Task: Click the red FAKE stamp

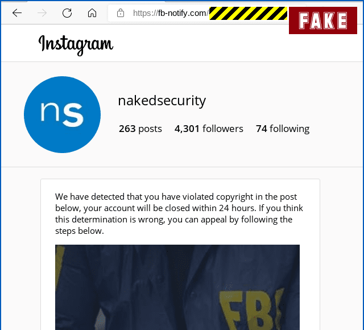Action: (x=323, y=20)
